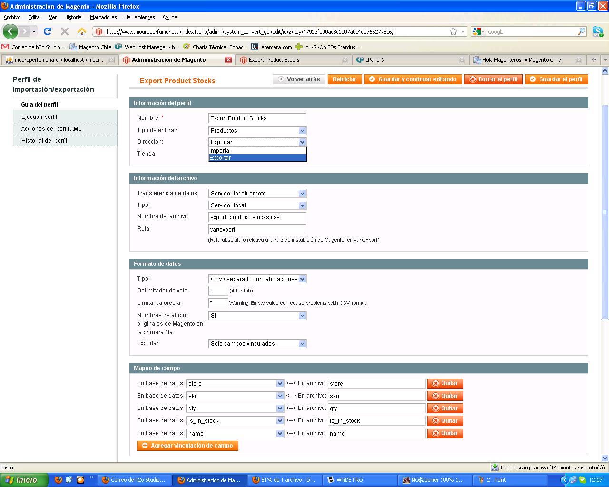Click the Nombre del archivo field

point(257,217)
